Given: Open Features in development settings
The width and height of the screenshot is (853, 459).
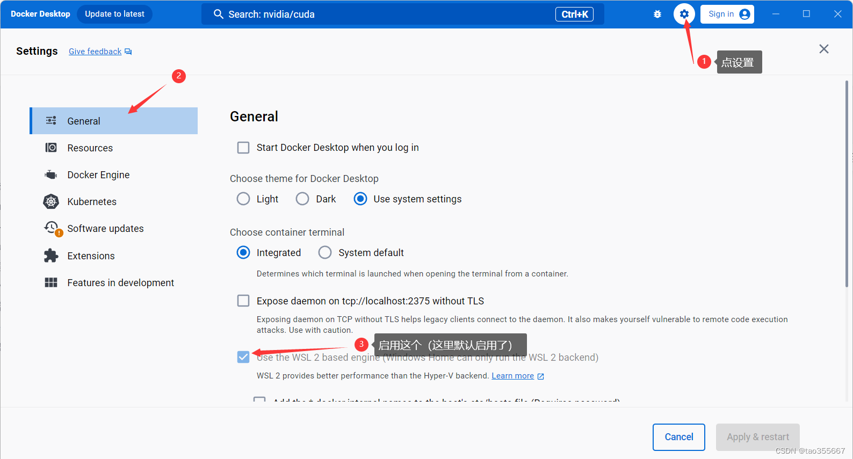Looking at the screenshot, I should (113, 282).
